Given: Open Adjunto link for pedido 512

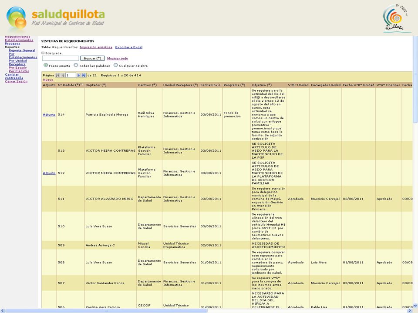Looking at the screenshot, I should 49,173.
